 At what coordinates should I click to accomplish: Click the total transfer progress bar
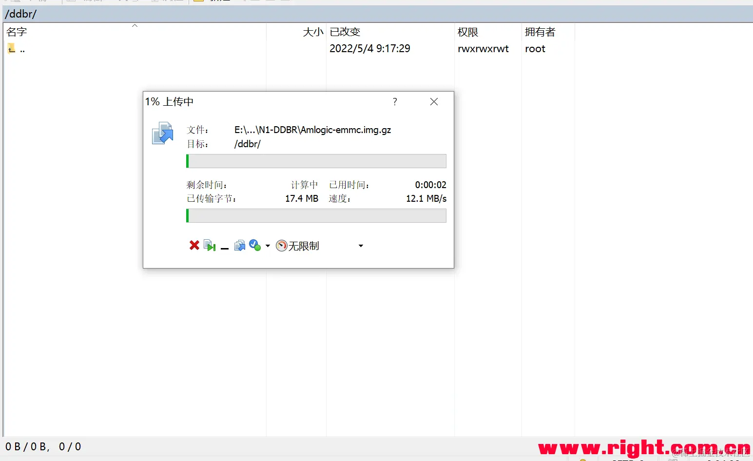click(316, 216)
